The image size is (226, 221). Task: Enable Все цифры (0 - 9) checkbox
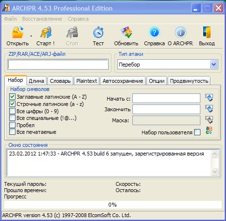tap(12, 111)
